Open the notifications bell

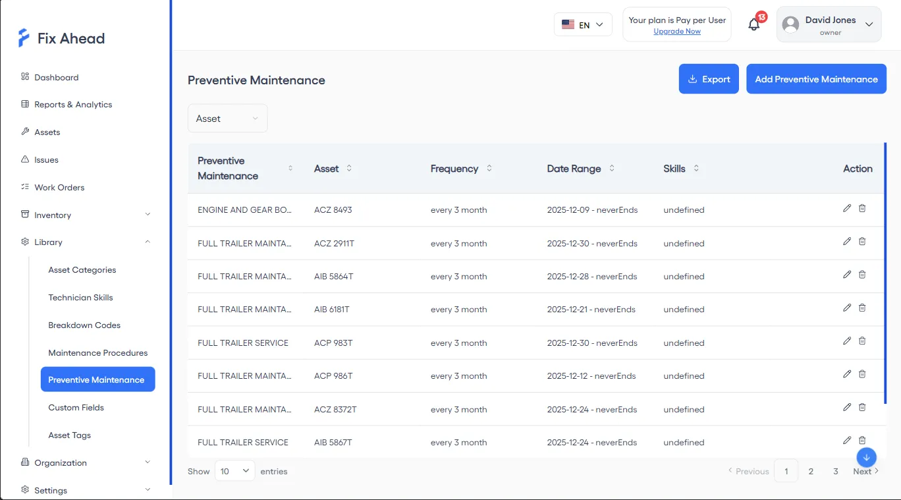tap(753, 24)
